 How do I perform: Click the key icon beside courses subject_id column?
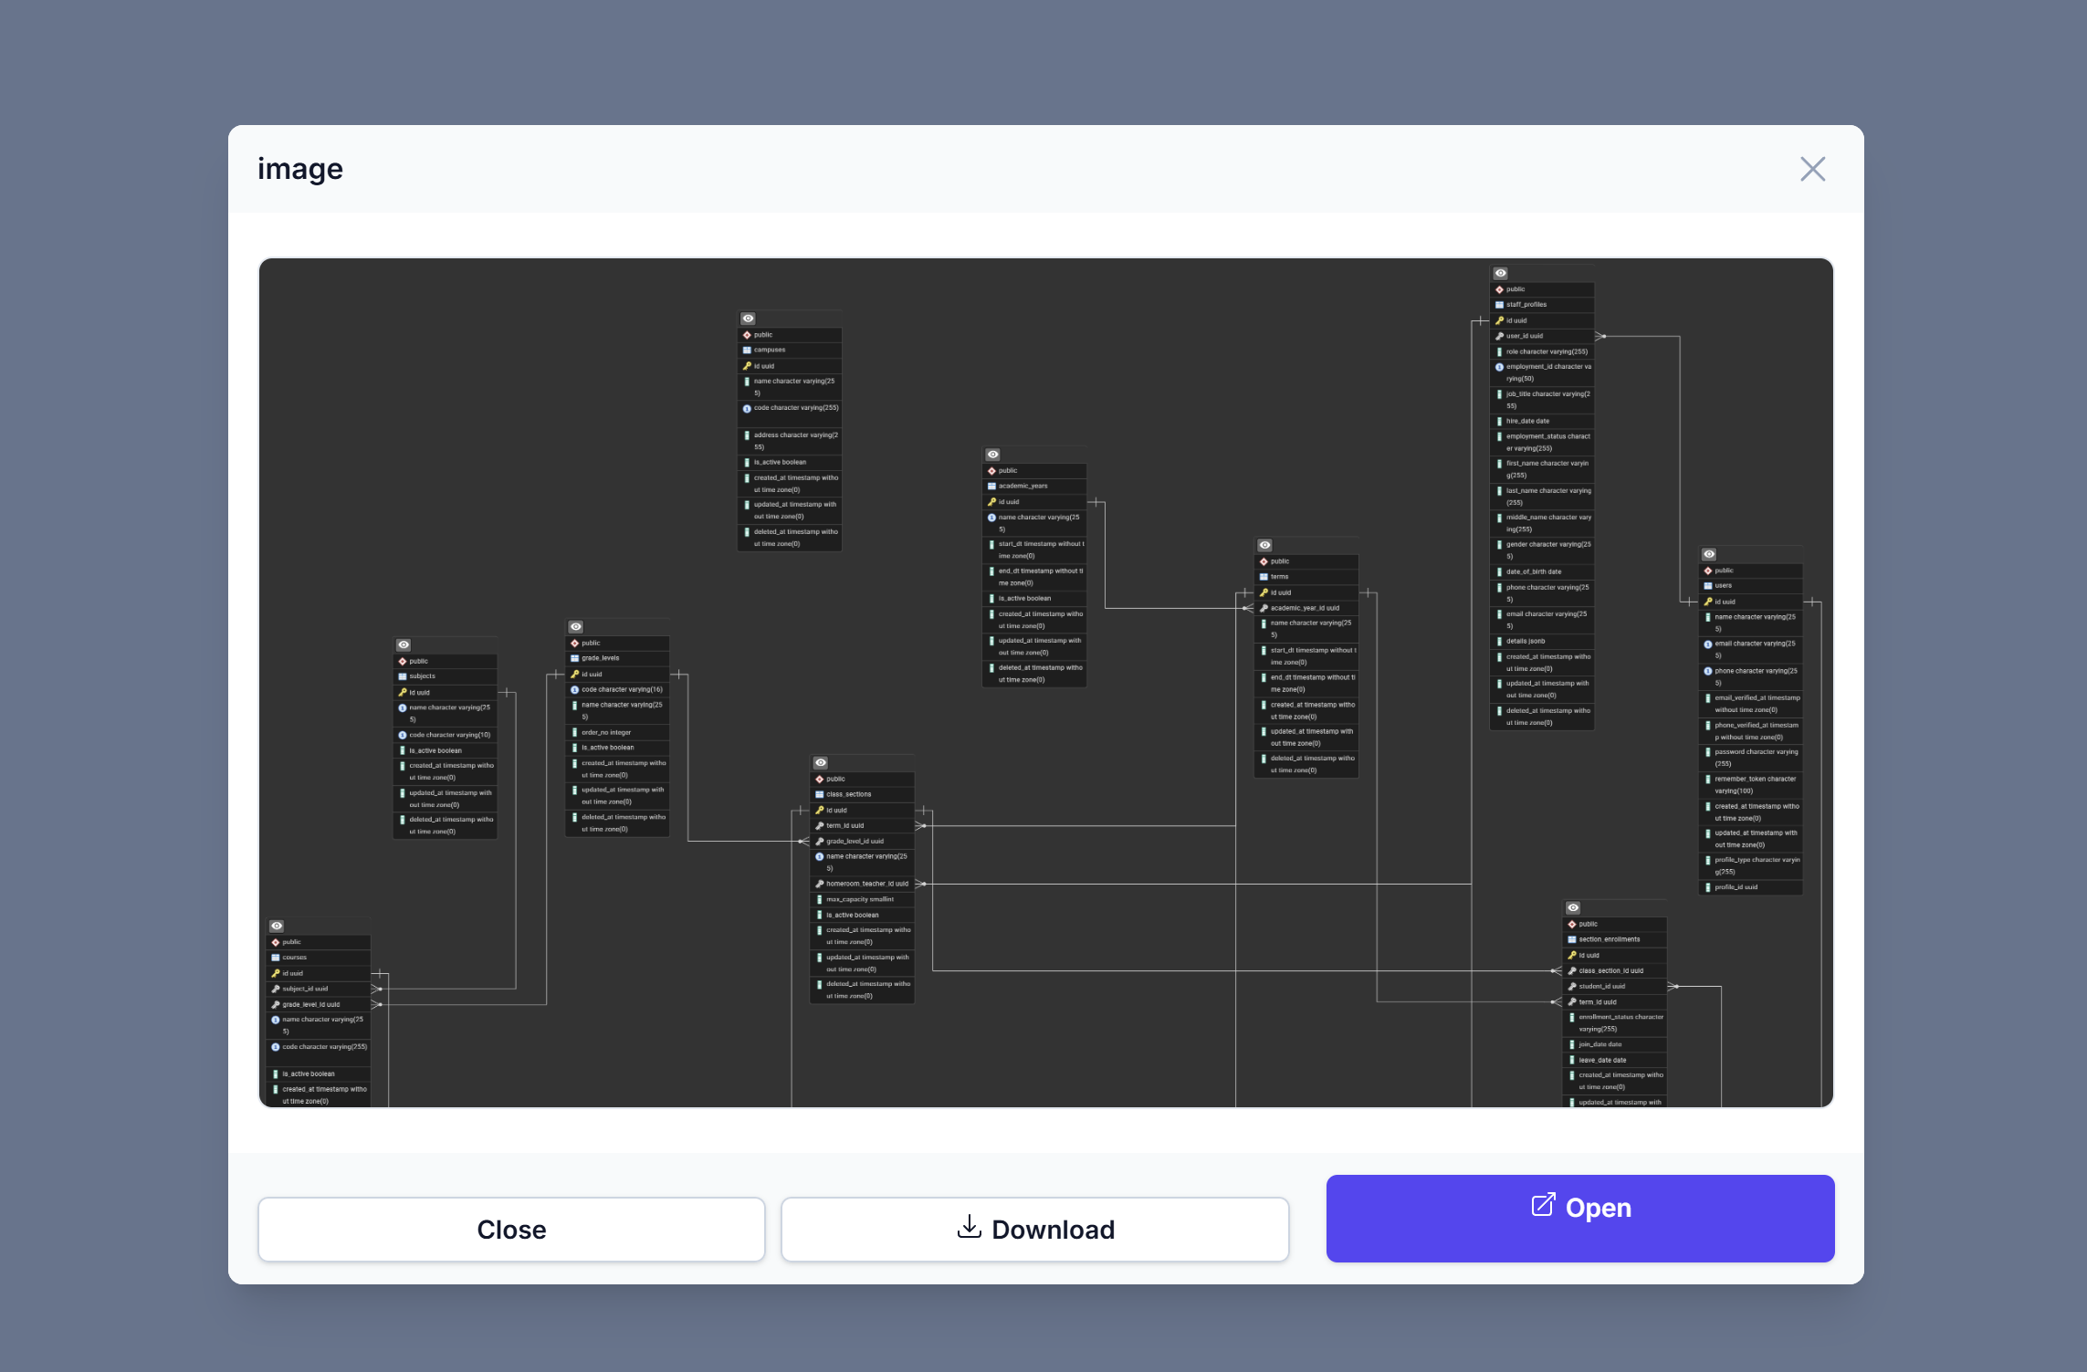click(277, 988)
